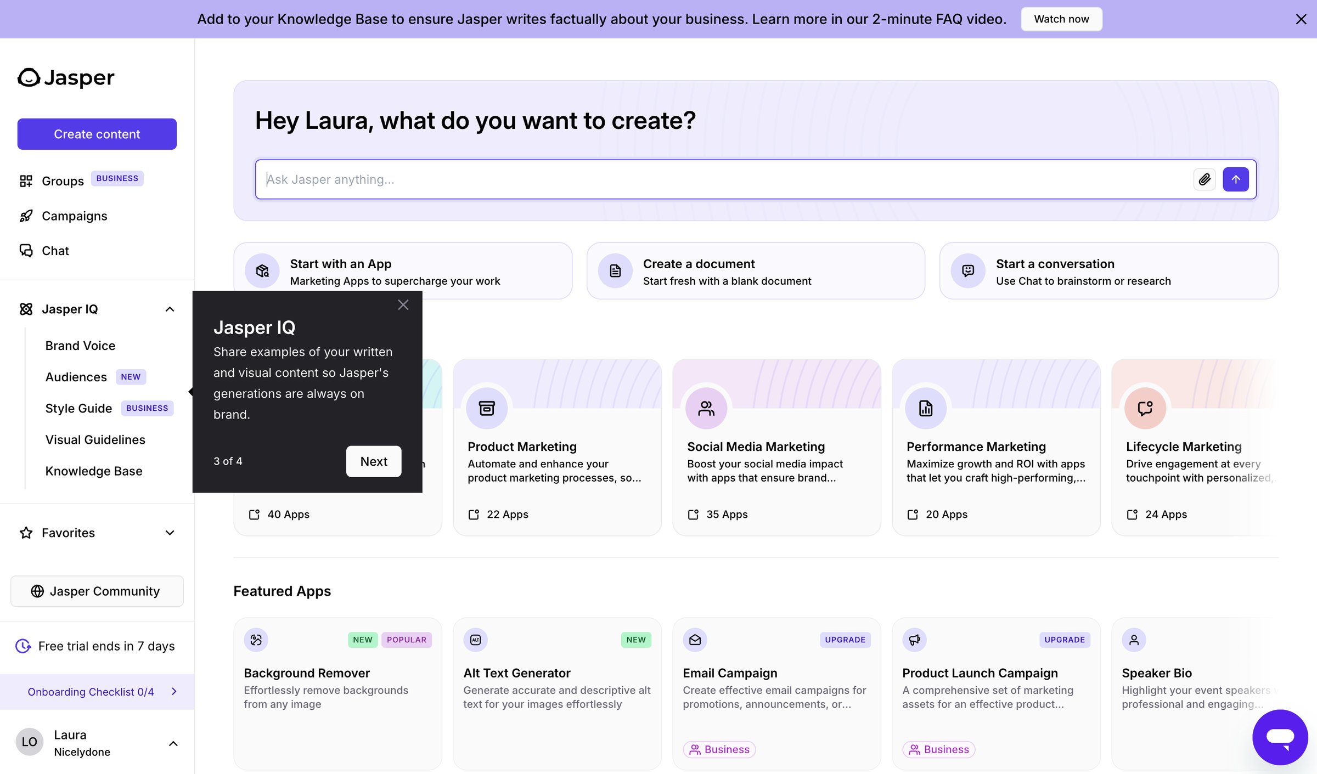The width and height of the screenshot is (1317, 774).
Task: Open the Product Launch Campaign app
Action: (996, 694)
